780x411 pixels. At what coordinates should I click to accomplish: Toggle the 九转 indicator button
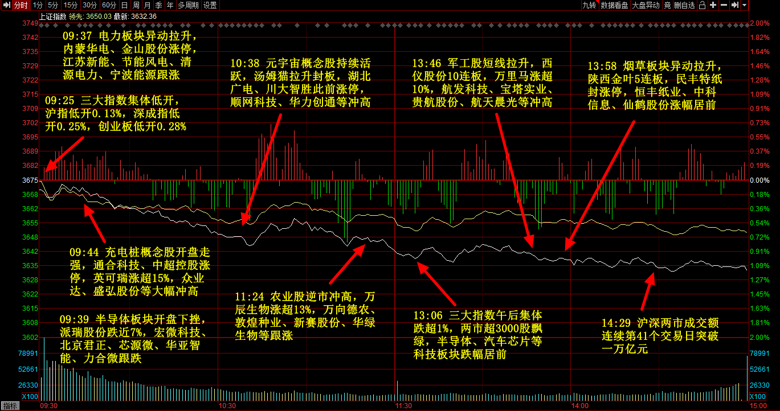coord(589,5)
